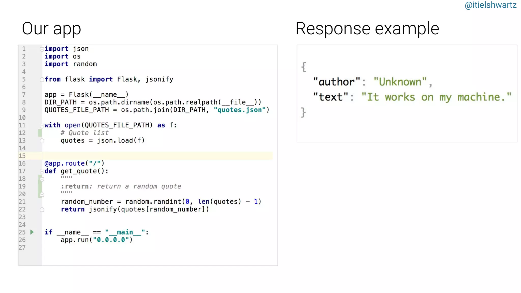This screenshot has width=521, height=293.
Task: Click line number 15 in the gutter
Action: [x=22, y=156]
